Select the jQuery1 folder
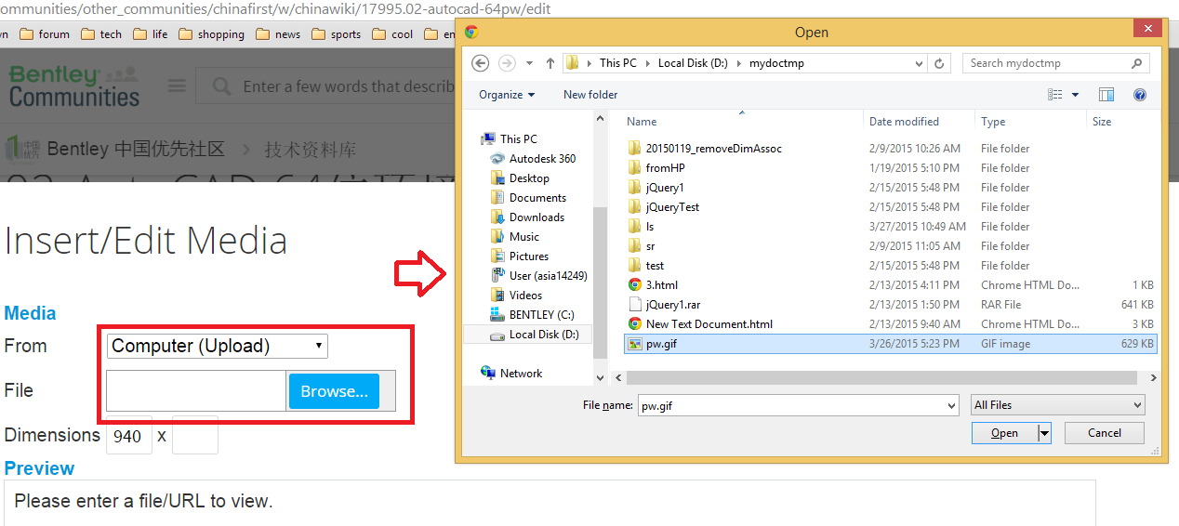1179x526 pixels. pos(656,188)
